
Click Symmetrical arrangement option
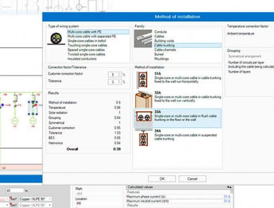click(245, 56)
